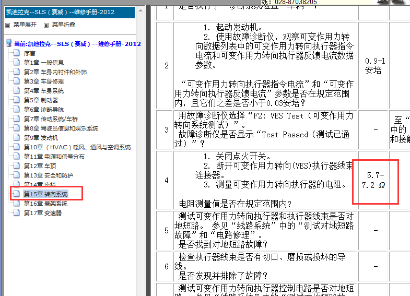This screenshot has width=410, height=296.
Task: Click the 菜单折叠 collapse icon
Action: point(46,25)
